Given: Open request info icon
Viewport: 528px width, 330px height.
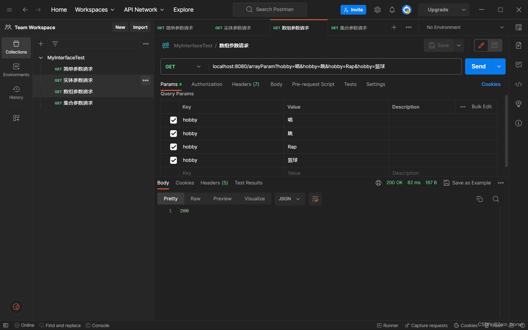Looking at the screenshot, I should [x=519, y=123].
